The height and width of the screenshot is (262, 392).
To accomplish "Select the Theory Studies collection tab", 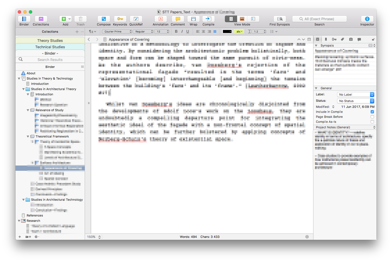I will (x=50, y=40).
